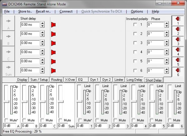Select output 3 speaker icon button
Image resolution: width=187 pixels, height=136 pixels.
[178, 41]
